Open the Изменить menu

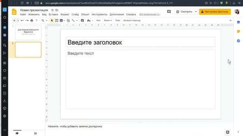tap(34, 14)
